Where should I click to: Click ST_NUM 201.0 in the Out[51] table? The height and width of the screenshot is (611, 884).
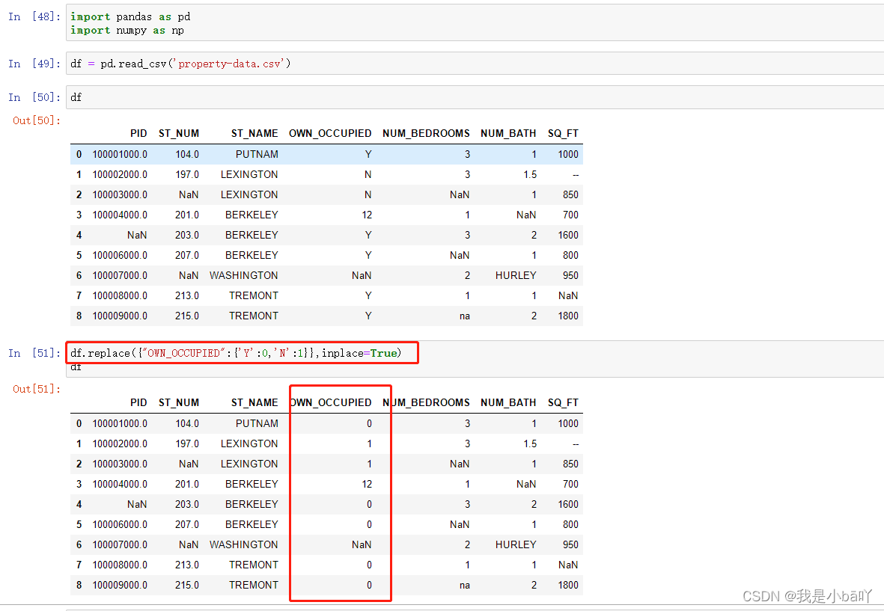(x=186, y=485)
